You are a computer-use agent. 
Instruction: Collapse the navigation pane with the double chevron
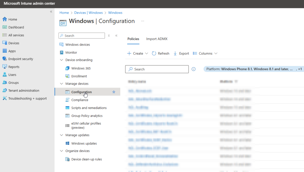tap(51, 11)
